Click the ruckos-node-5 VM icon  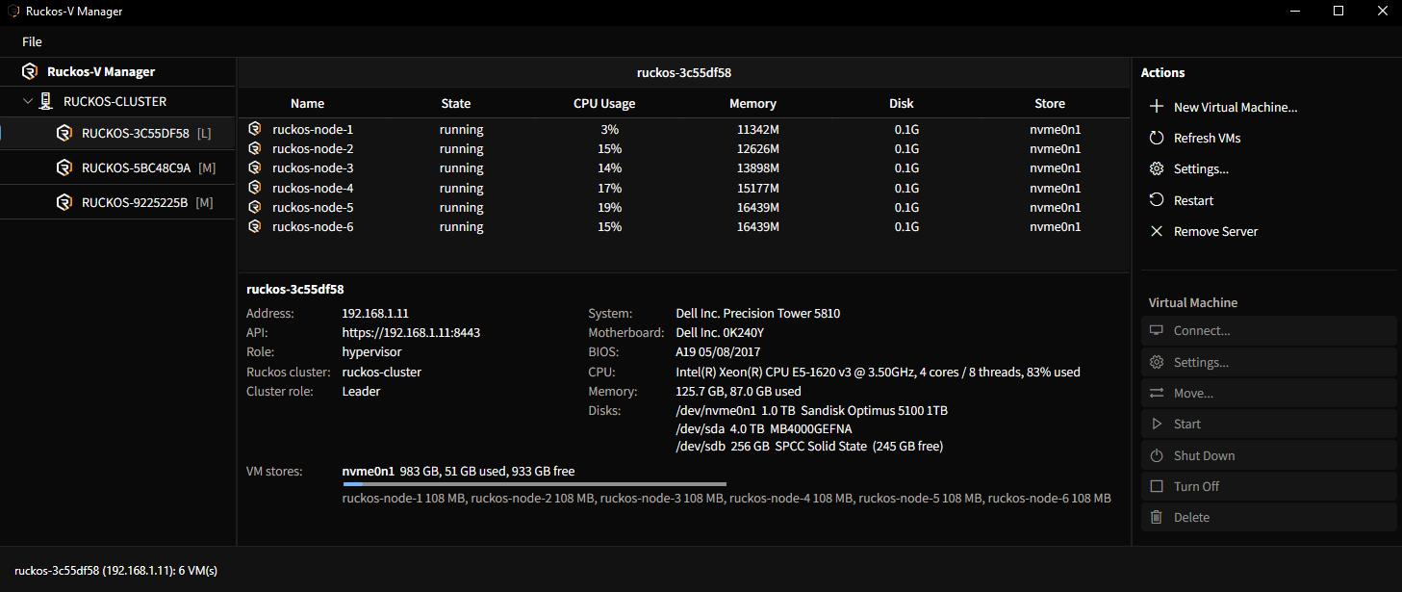click(x=255, y=207)
